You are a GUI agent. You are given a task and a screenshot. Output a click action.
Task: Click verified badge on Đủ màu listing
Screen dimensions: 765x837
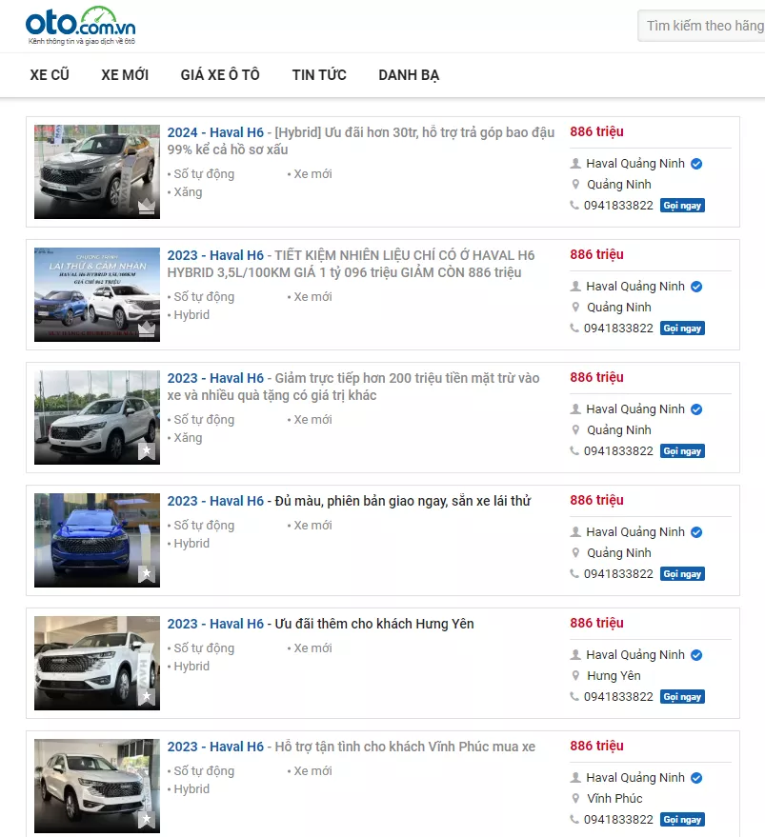[696, 532]
